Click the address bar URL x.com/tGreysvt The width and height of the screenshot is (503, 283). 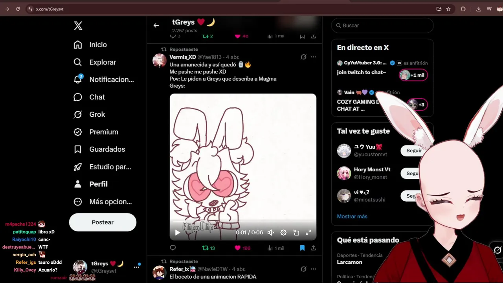(50, 9)
